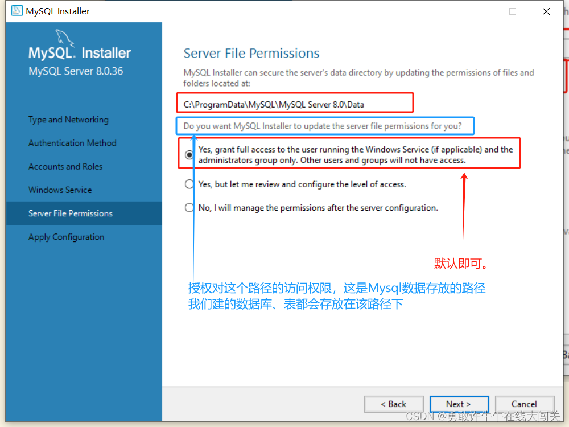Click the MySQL Installer title bar icon
Image resolution: width=569 pixels, height=427 pixels.
(x=17, y=11)
